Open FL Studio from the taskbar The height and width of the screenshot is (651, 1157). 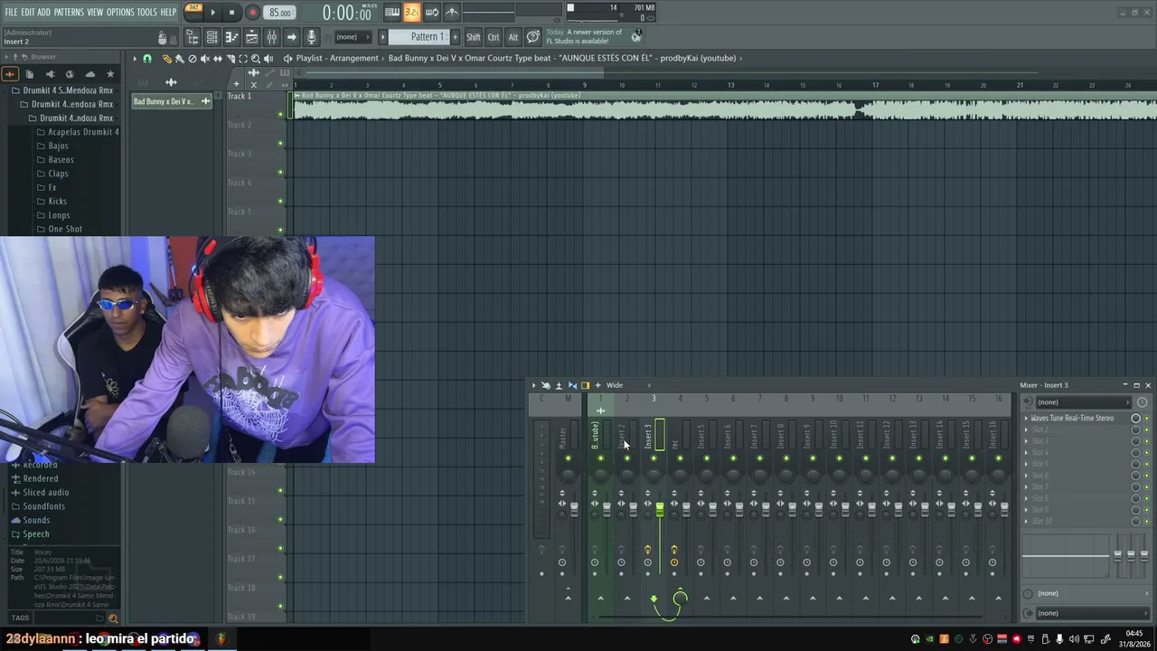[x=221, y=639]
